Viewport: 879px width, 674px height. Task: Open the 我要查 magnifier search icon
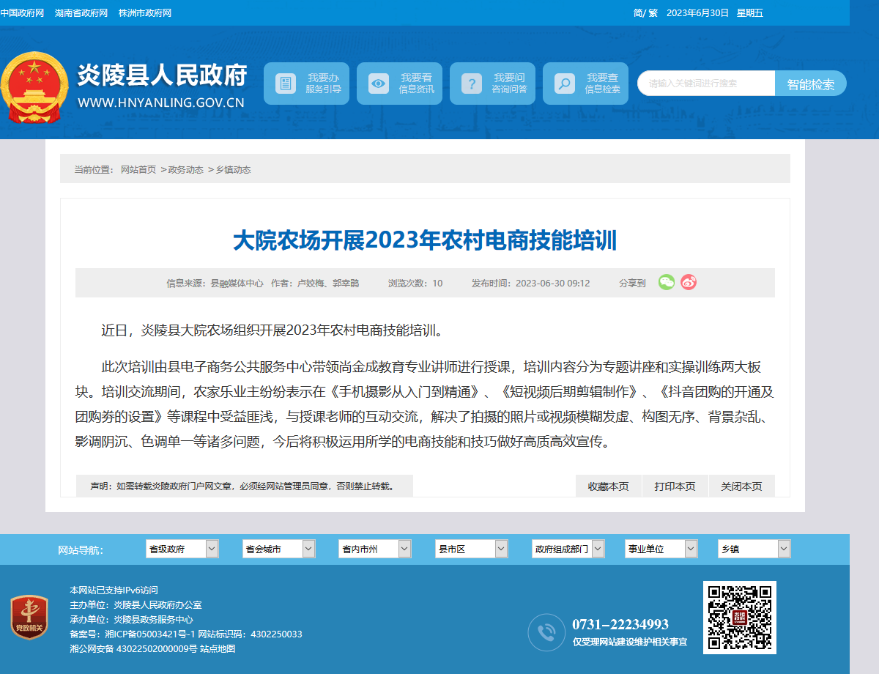click(x=565, y=84)
